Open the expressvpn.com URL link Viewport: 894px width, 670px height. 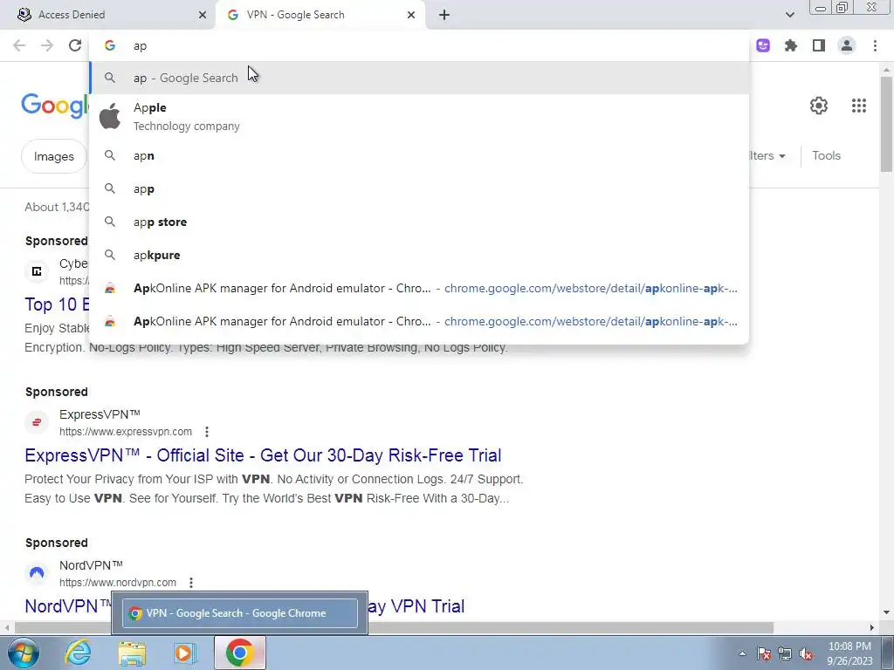pyautogui.click(x=126, y=431)
